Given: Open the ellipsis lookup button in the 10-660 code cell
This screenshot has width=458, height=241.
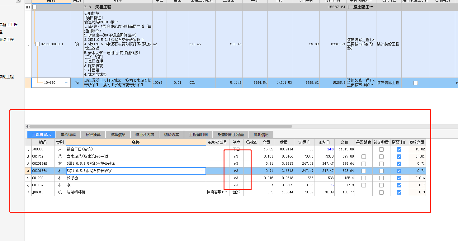Looking at the screenshot, I should (x=66, y=83).
